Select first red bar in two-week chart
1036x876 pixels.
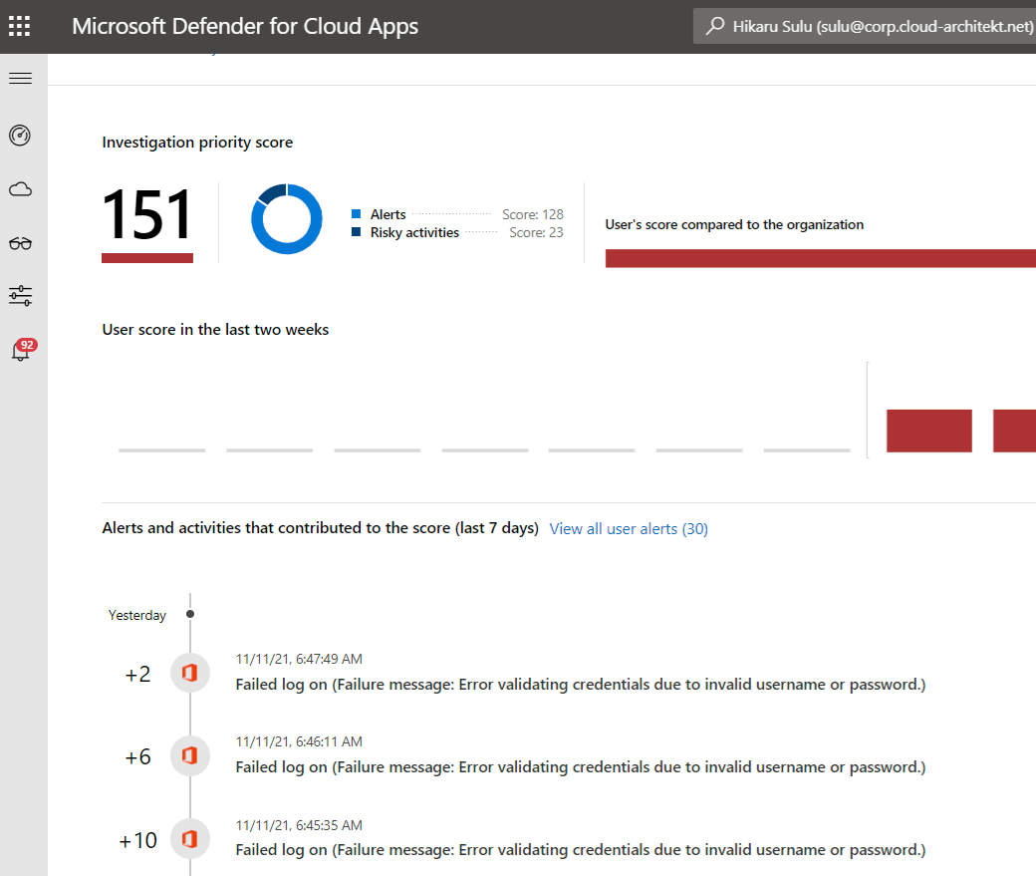929,431
